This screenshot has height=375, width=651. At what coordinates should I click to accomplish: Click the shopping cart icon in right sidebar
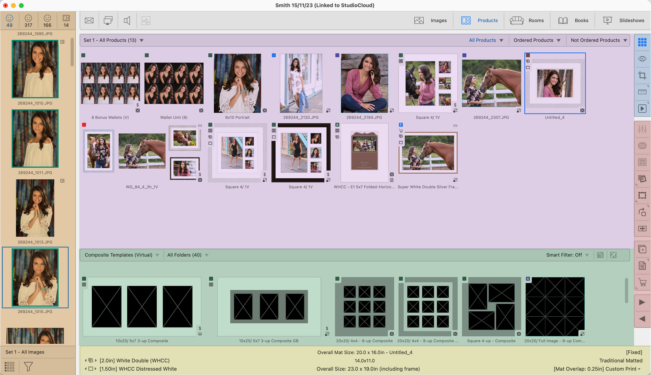[642, 283]
